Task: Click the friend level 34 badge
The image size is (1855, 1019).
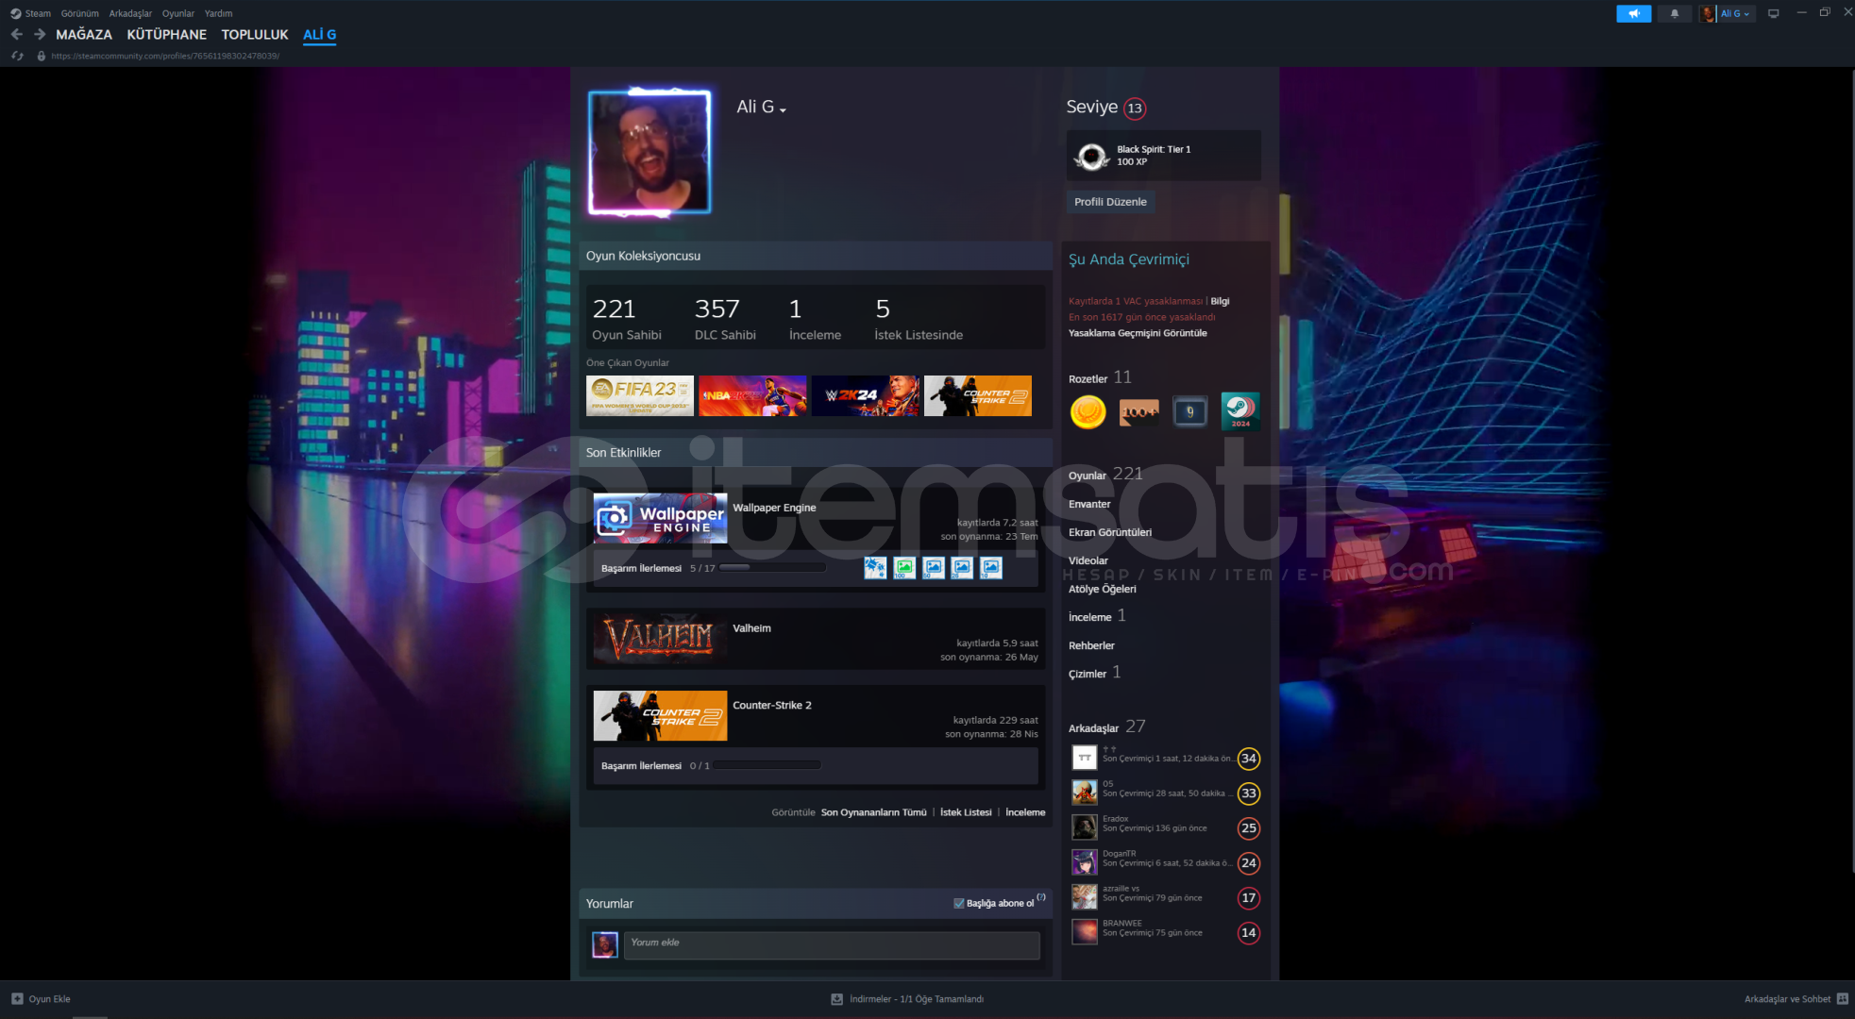Action: coord(1249,758)
